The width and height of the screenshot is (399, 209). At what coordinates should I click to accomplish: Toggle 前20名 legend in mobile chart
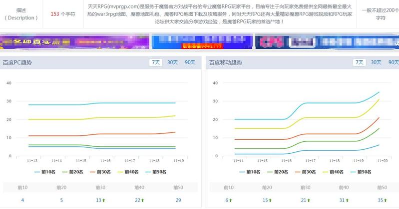[277, 172]
